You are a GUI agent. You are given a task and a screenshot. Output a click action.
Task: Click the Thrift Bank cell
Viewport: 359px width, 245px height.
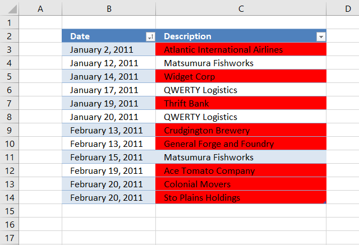[241, 103]
